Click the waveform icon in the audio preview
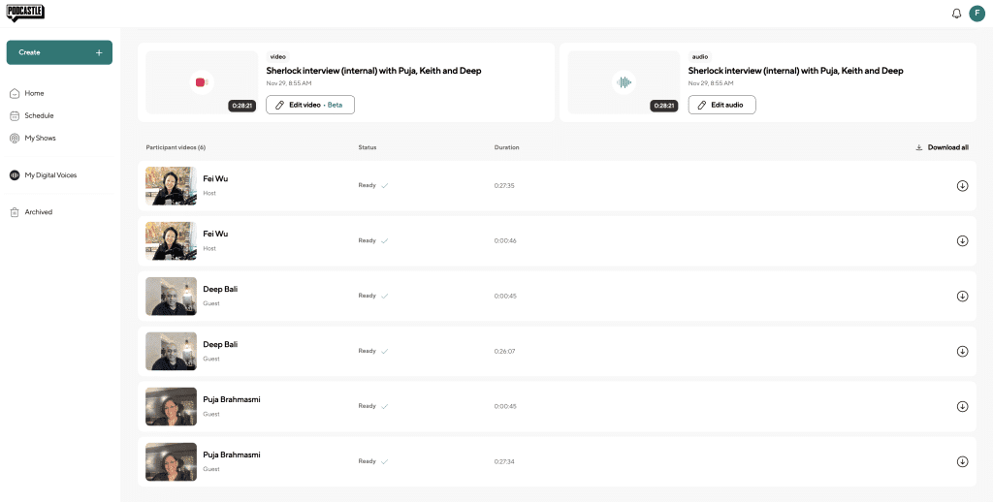993x502 pixels. [624, 82]
